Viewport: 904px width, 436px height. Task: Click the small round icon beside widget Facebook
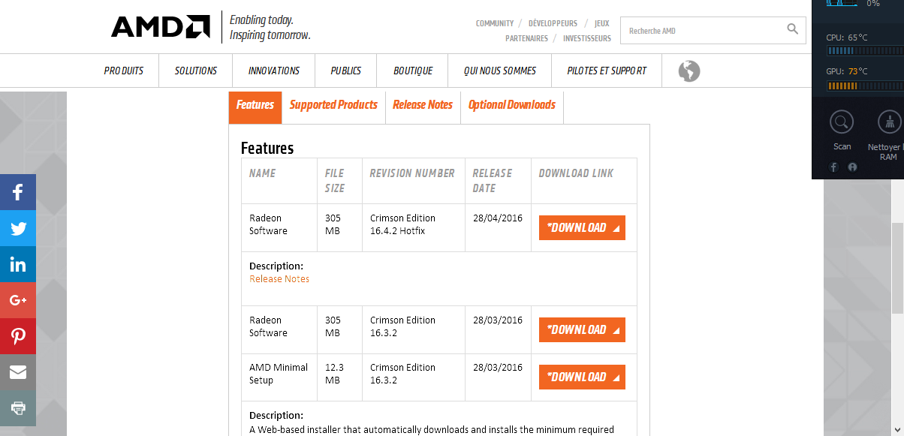[x=852, y=167]
